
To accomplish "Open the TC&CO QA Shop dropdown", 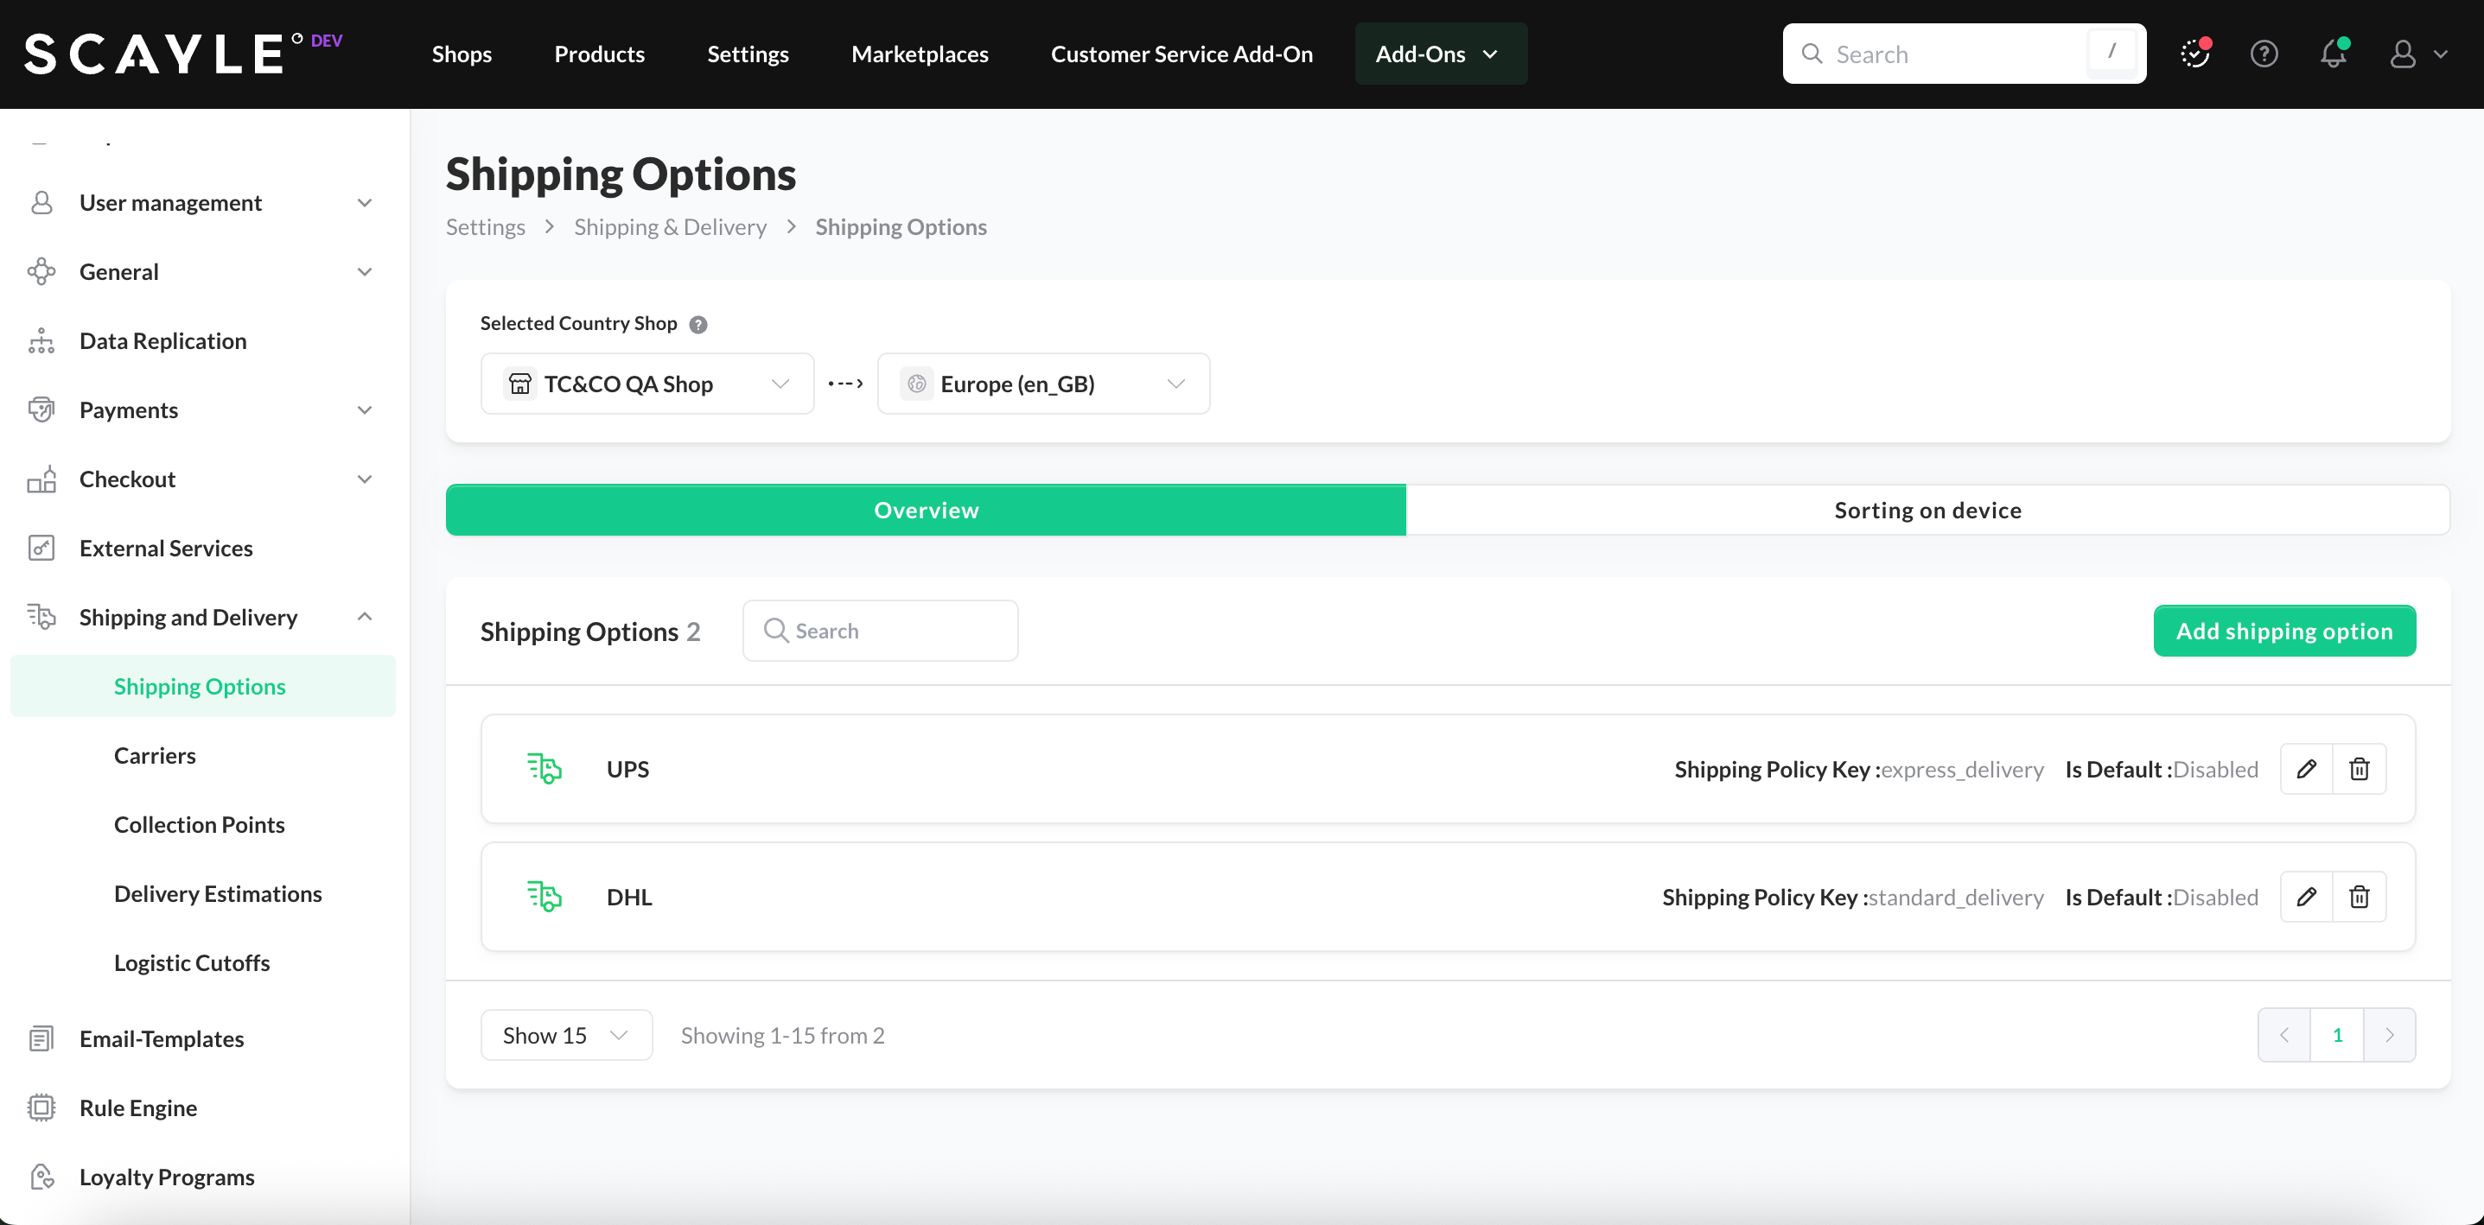I will pyautogui.click(x=647, y=384).
